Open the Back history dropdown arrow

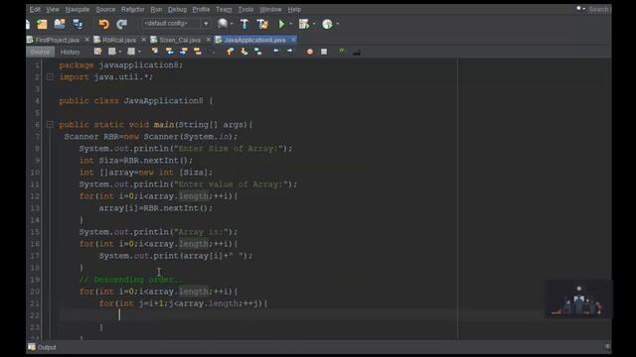point(120,52)
